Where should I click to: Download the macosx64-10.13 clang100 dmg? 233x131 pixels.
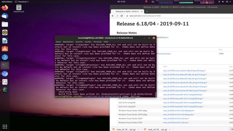coord(183,95)
